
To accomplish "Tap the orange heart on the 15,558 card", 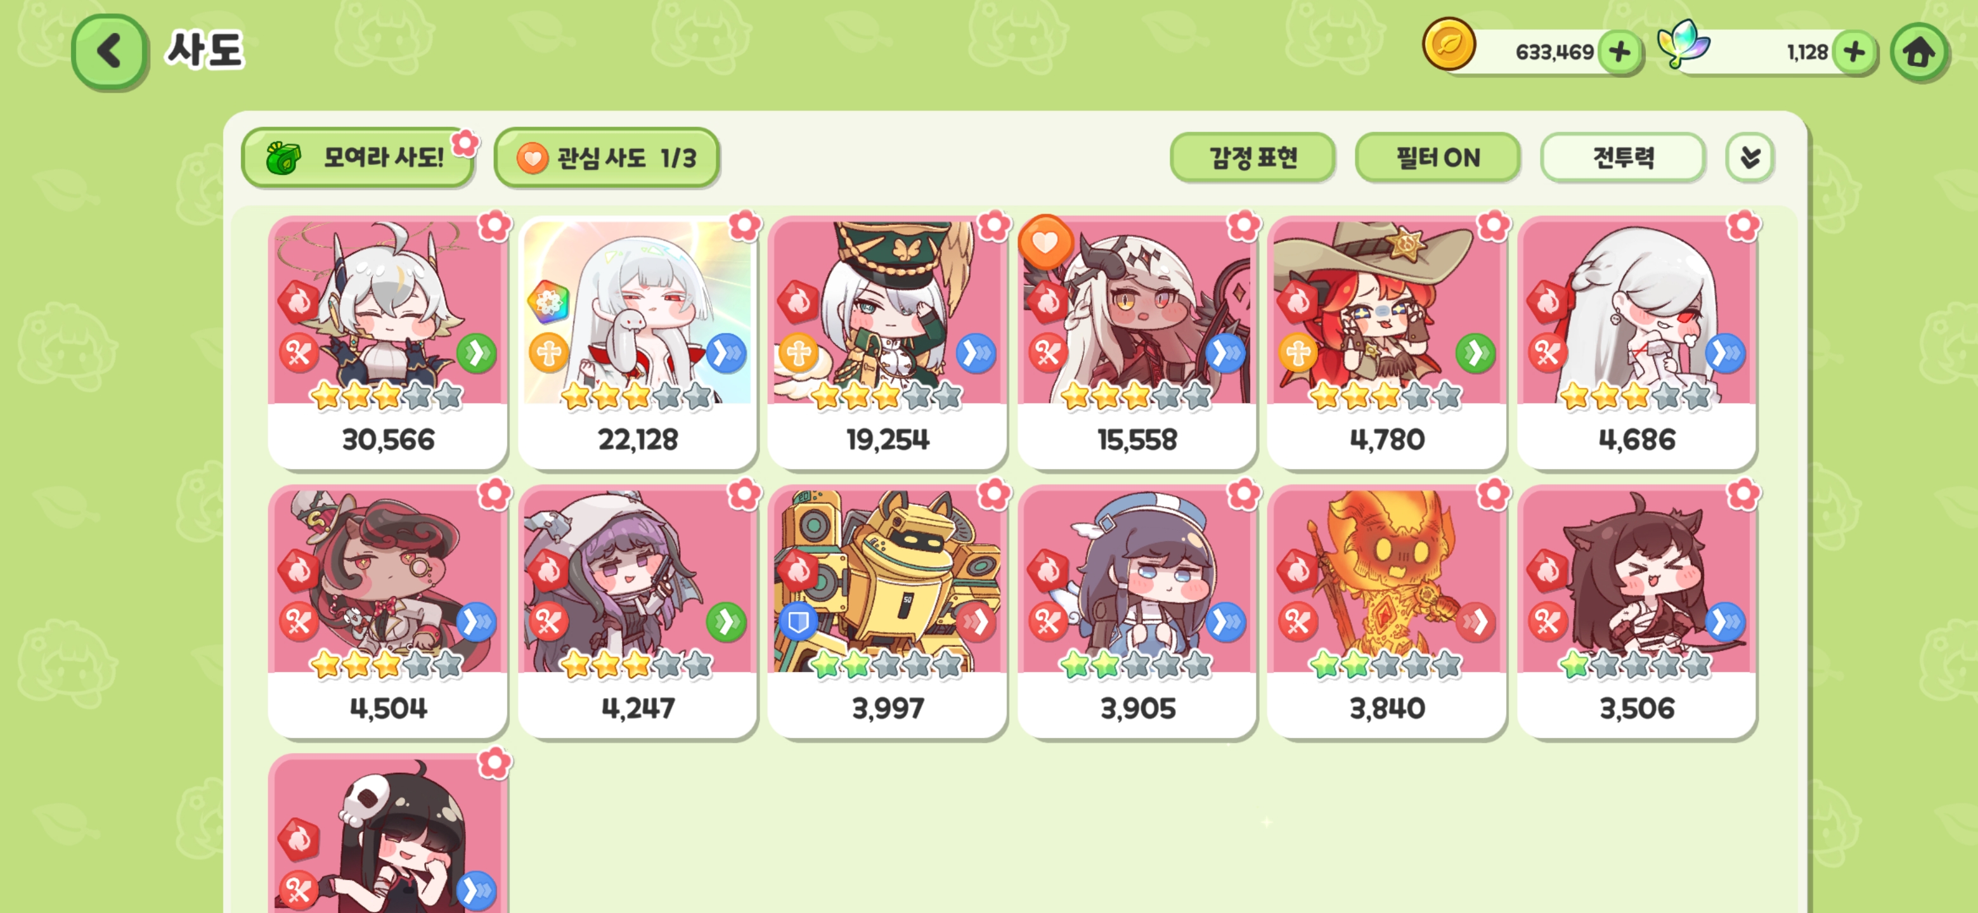I will pyautogui.click(x=1044, y=243).
